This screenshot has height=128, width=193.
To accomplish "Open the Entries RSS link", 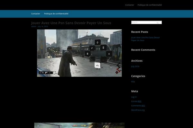I will [136, 101].
